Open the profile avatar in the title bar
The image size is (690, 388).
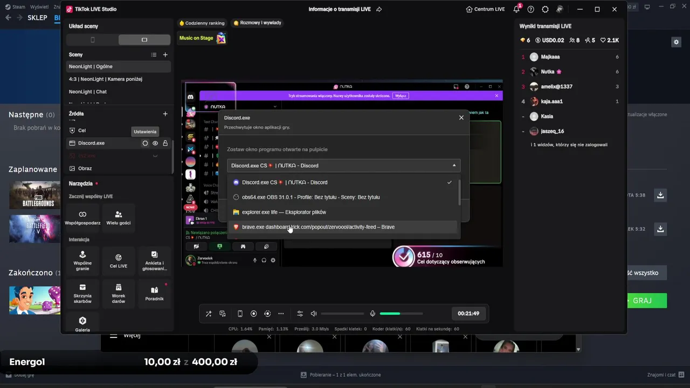(560, 9)
